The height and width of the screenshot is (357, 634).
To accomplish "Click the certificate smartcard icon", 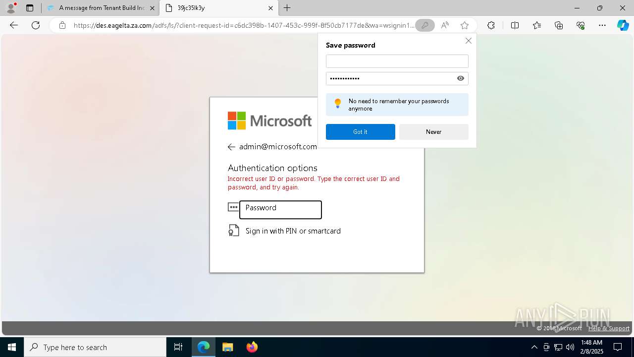I will (233, 230).
